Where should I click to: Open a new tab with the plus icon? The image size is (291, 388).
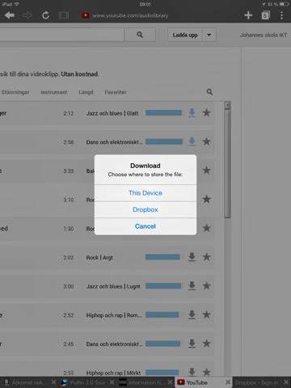248,15
